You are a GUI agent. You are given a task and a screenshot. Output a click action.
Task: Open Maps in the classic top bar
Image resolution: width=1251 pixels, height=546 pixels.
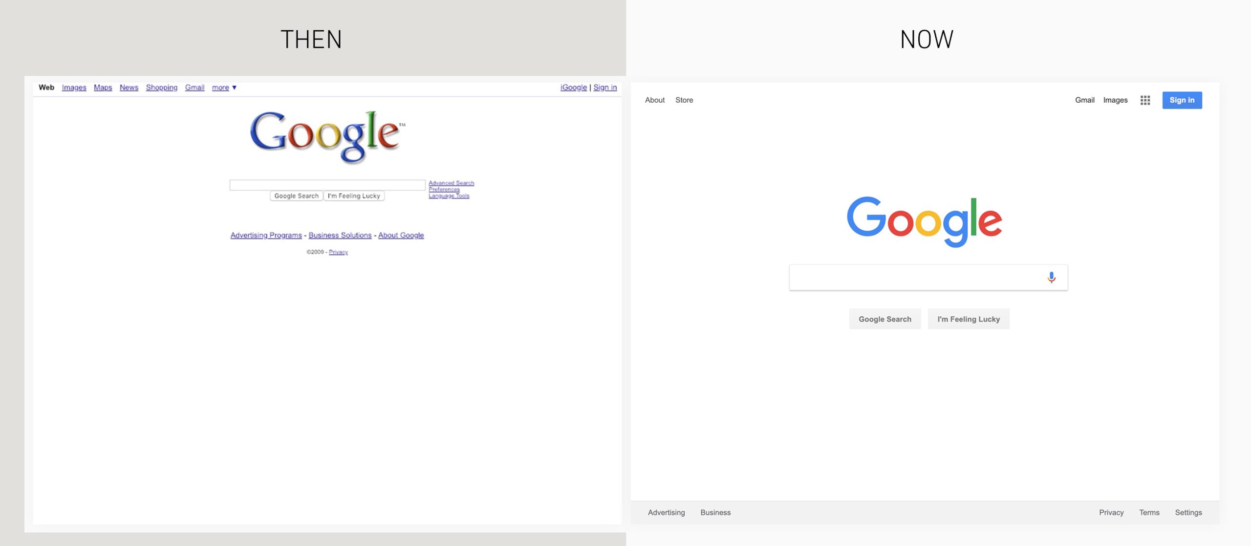point(103,87)
